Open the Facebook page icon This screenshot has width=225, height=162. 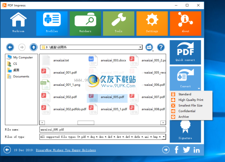tap(177, 150)
